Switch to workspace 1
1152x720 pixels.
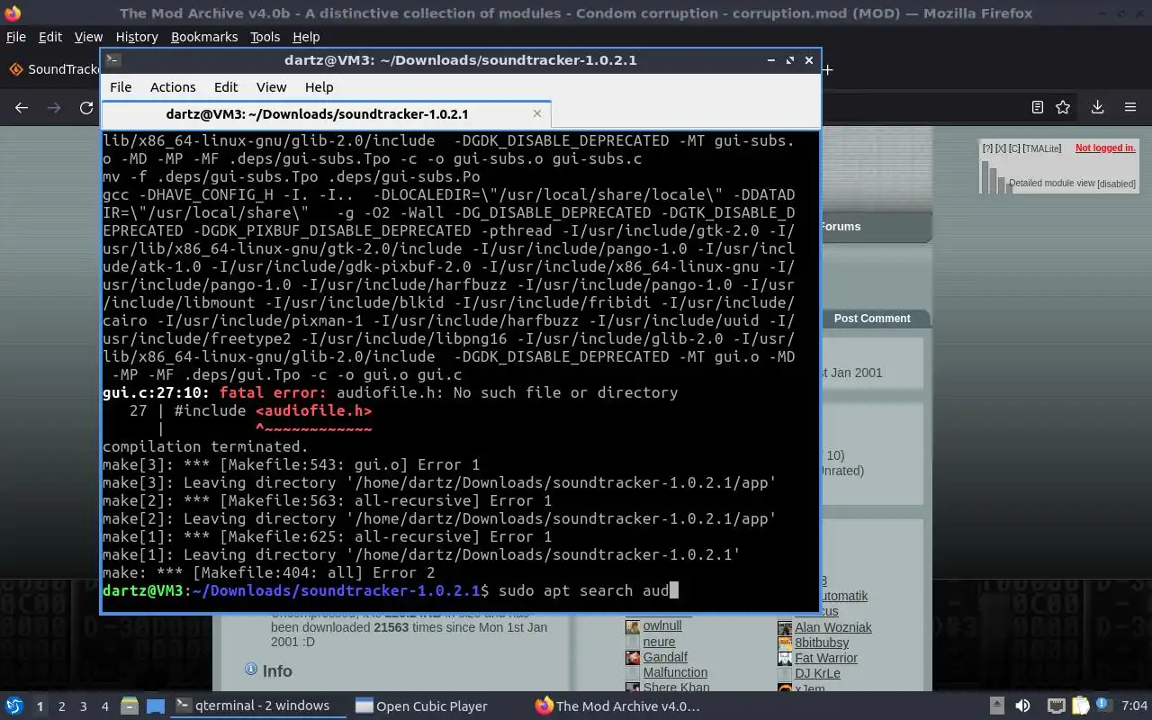tap(40, 706)
